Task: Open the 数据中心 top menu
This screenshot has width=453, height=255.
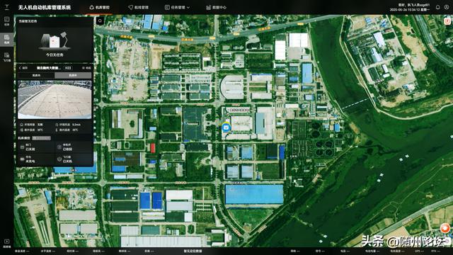Action: 216,7
